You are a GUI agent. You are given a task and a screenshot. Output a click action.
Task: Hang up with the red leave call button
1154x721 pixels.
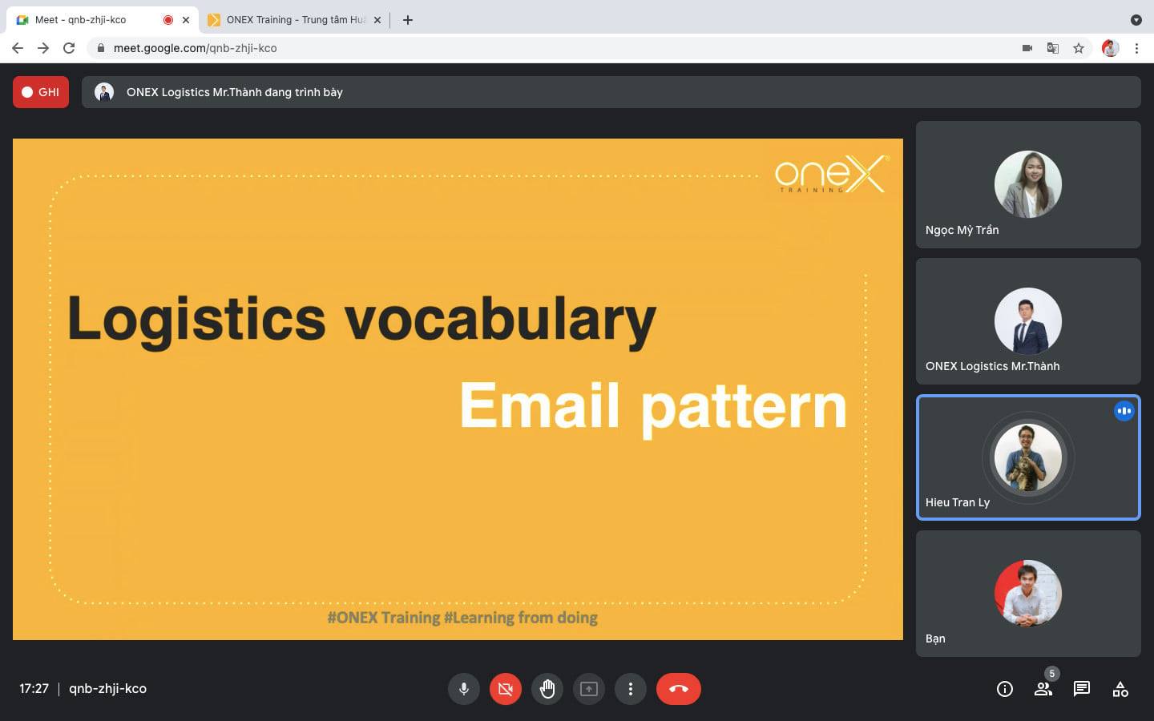pyautogui.click(x=678, y=689)
